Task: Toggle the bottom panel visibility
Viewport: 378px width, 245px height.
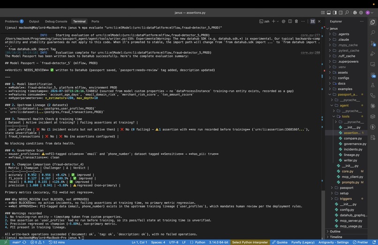Action: pyautogui.click(x=329, y=13)
